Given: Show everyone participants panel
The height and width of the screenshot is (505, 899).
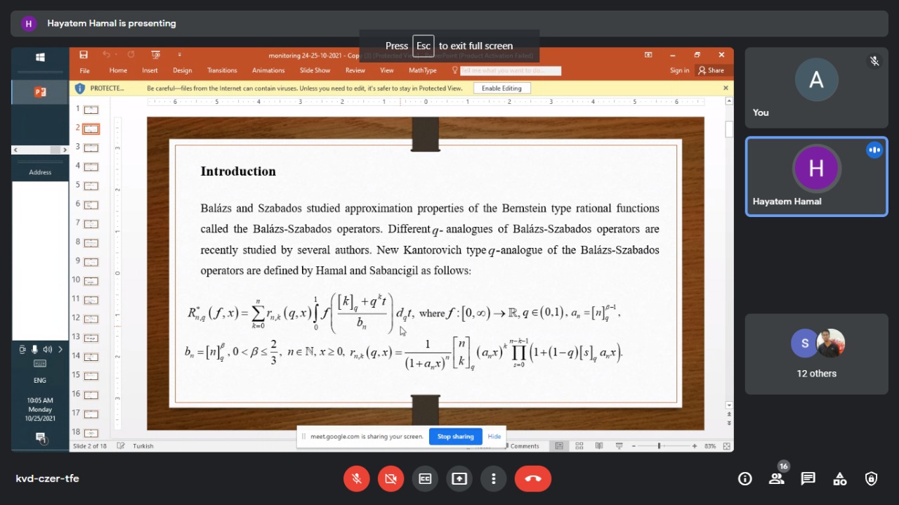Looking at the screenshot, I should point(777,478).
